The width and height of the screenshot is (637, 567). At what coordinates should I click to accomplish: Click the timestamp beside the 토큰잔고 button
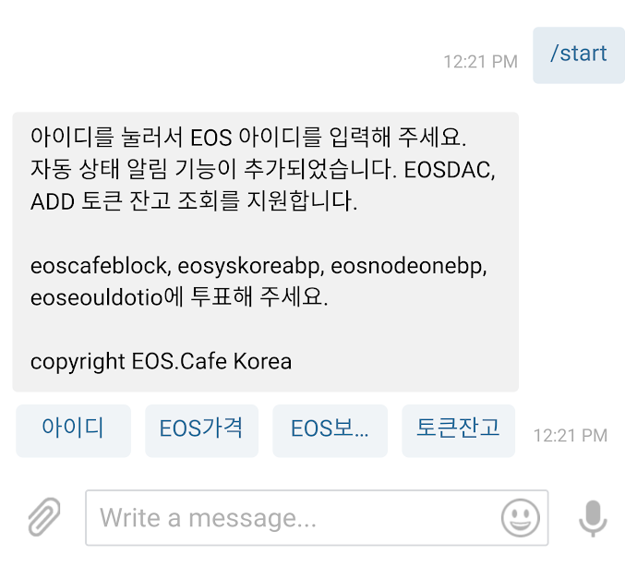pos(571,435)
